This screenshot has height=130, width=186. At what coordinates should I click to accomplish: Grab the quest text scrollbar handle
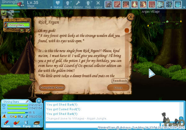click(x=126, y=31)
